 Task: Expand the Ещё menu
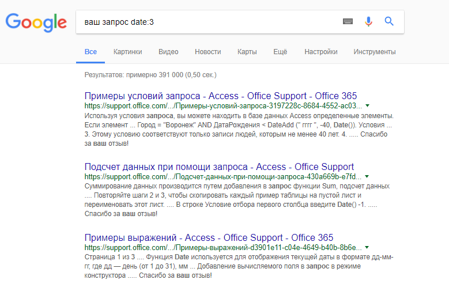tap(280, 52)
